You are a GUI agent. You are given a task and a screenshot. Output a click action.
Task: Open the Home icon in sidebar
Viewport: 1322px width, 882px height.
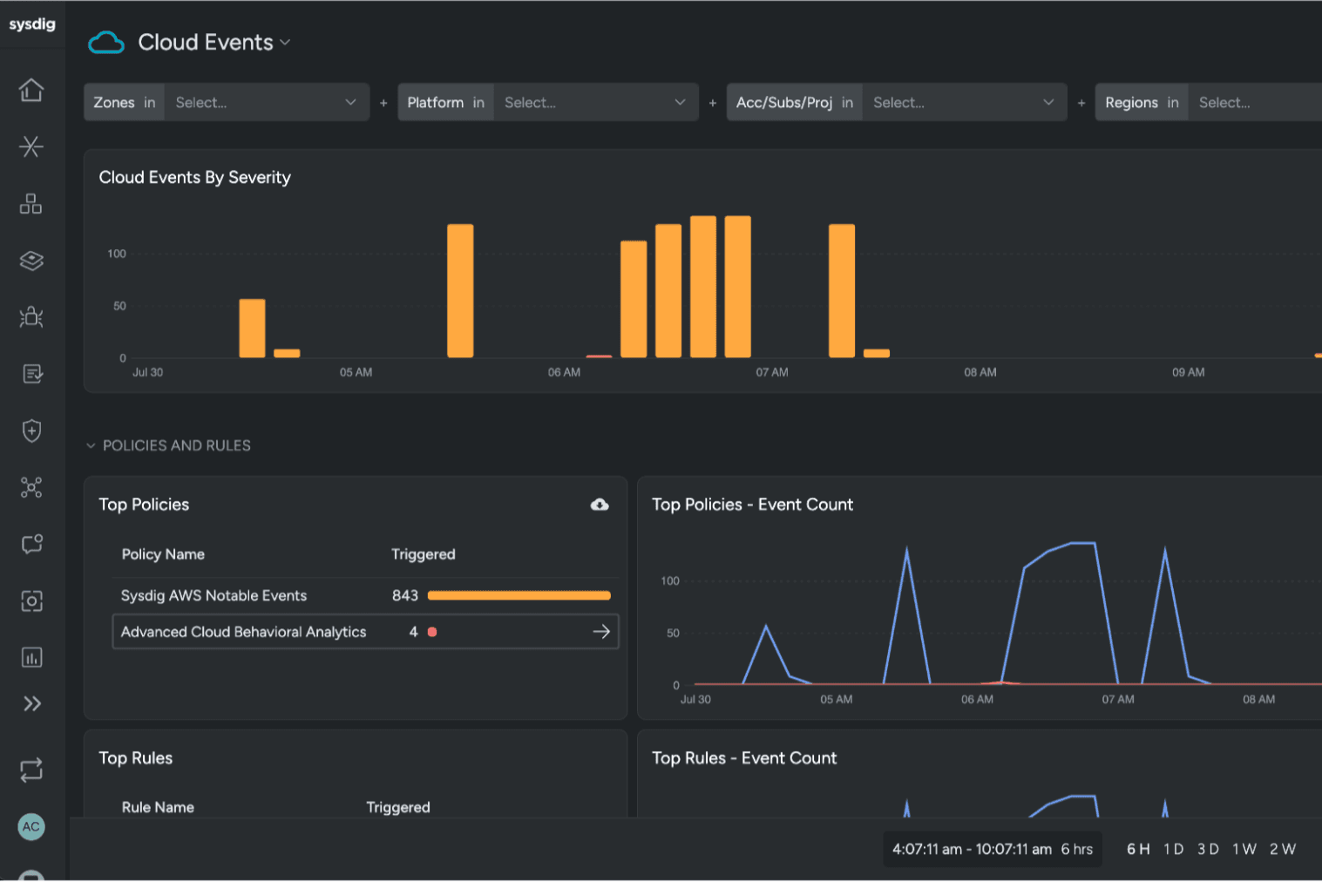[31, 90]
